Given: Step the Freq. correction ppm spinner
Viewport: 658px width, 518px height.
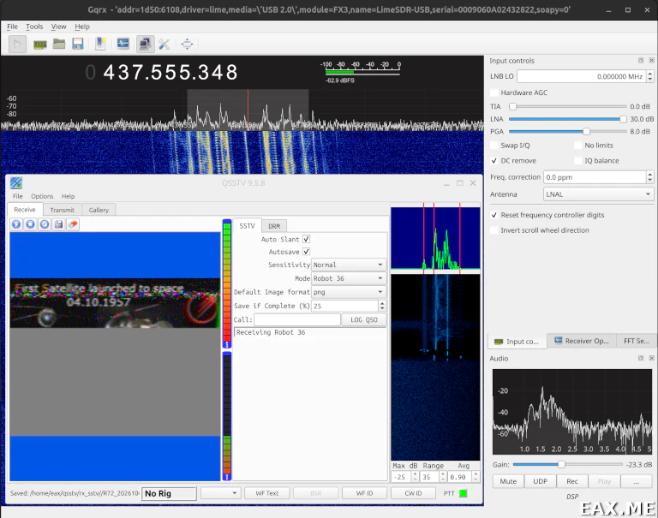Looking at the screenshot, I should (650, 177).
